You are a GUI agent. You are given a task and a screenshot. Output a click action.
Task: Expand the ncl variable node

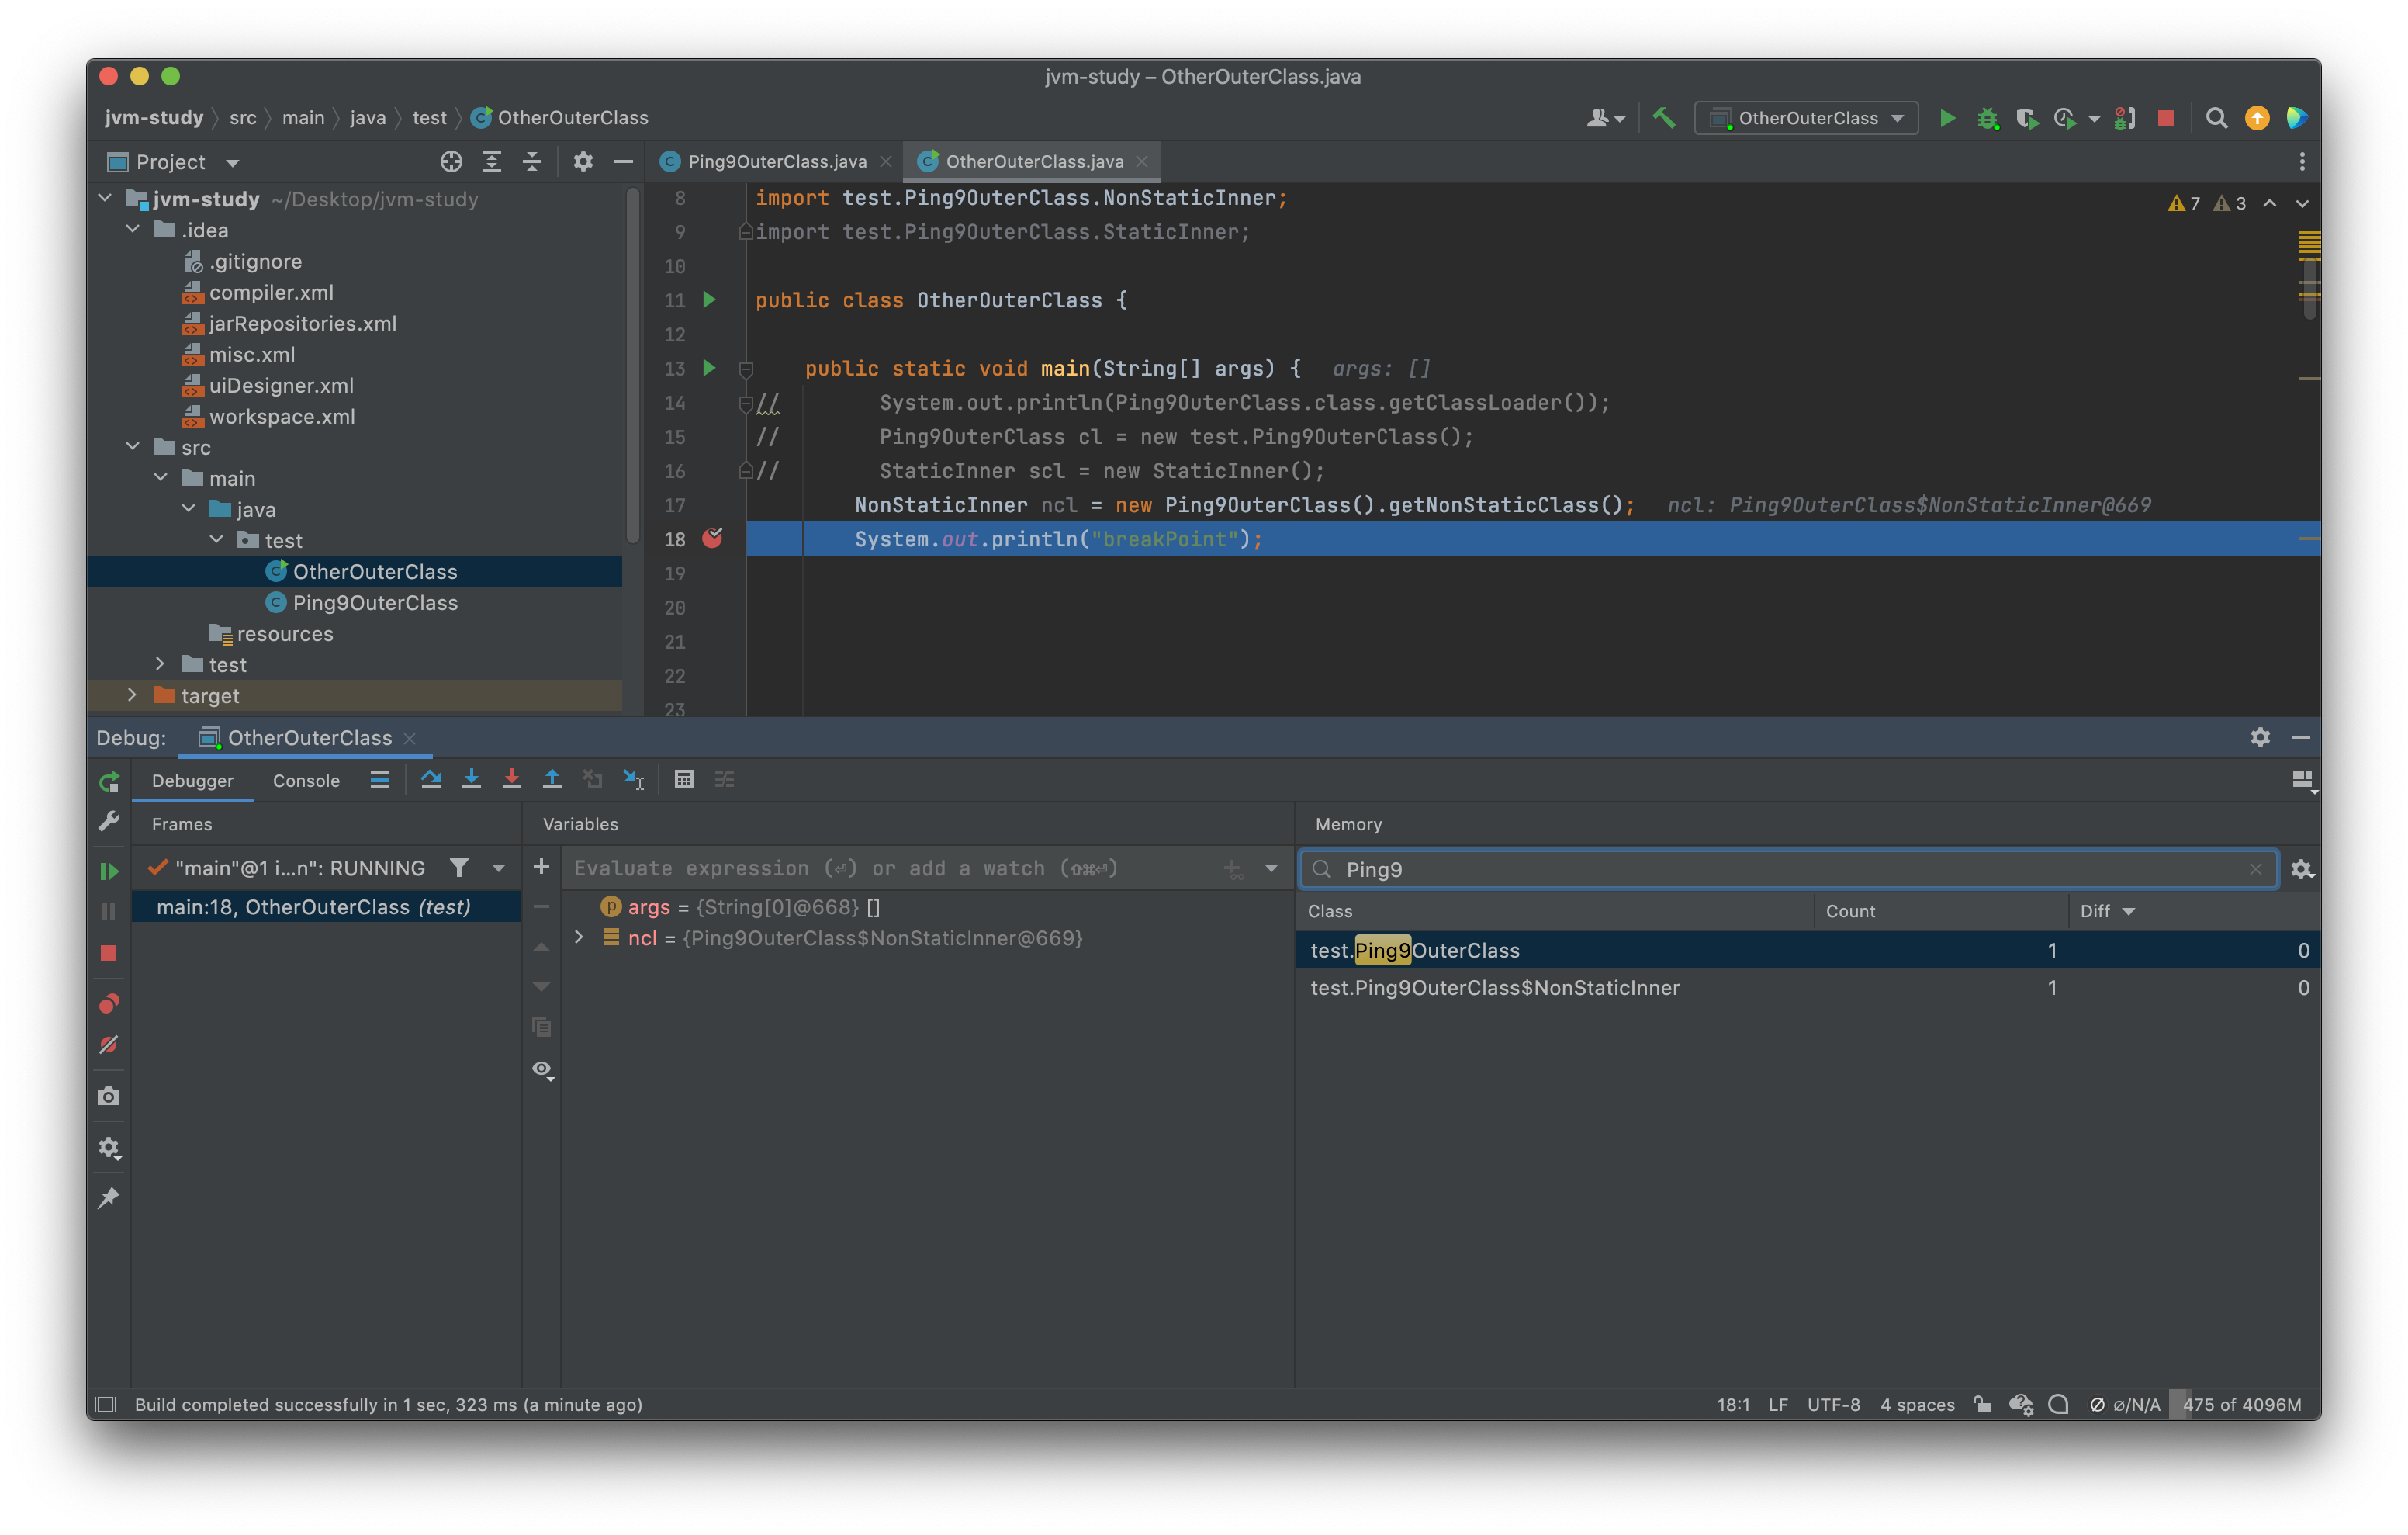point(579,937)
